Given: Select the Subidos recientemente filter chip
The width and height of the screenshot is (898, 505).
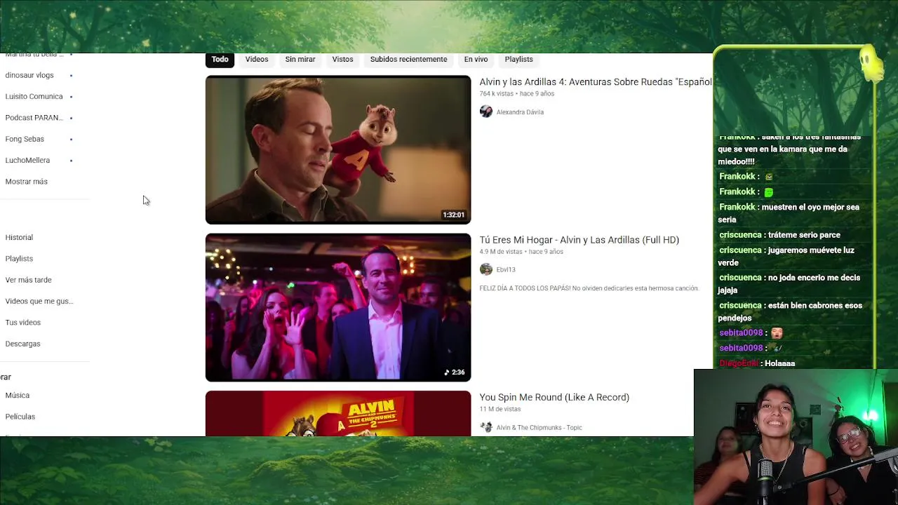Looking at the screenshot, I should tap(408, 60).
